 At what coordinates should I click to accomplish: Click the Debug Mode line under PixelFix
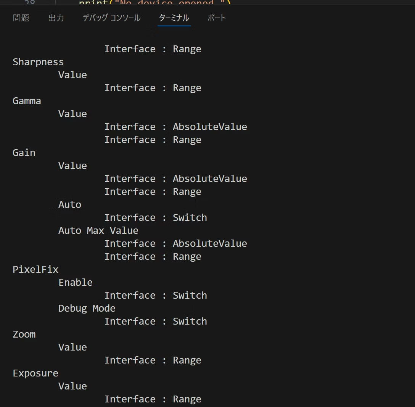87,308
